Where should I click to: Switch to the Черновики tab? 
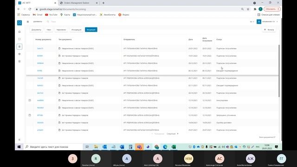coord(61,30)
